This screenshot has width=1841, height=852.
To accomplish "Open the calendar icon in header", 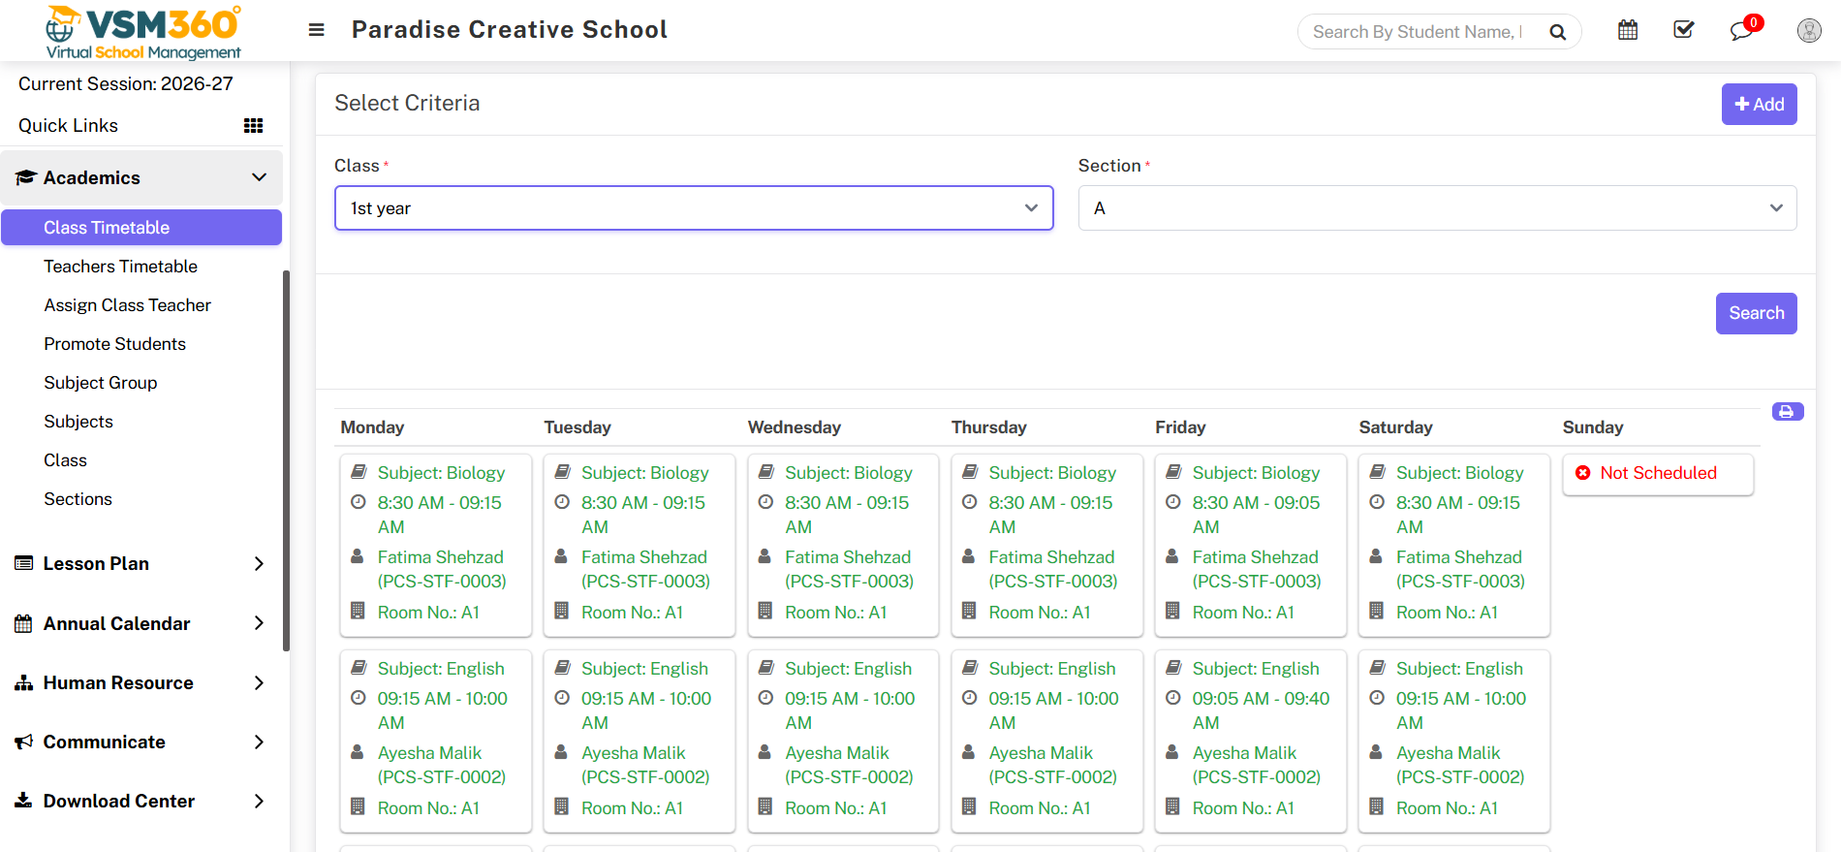I will coord(1628,30).
